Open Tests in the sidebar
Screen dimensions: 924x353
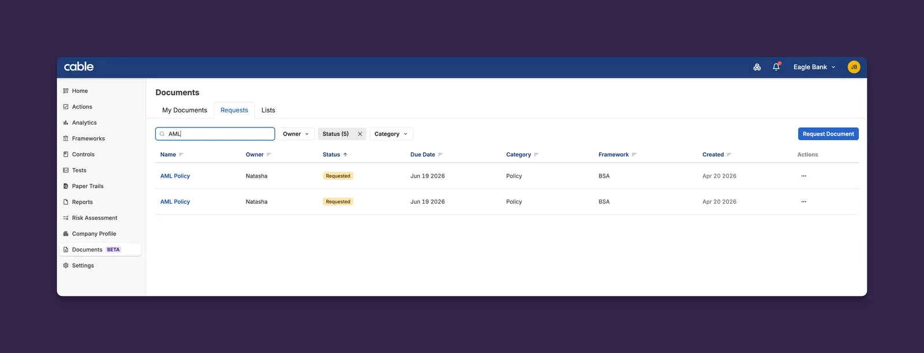100,170
